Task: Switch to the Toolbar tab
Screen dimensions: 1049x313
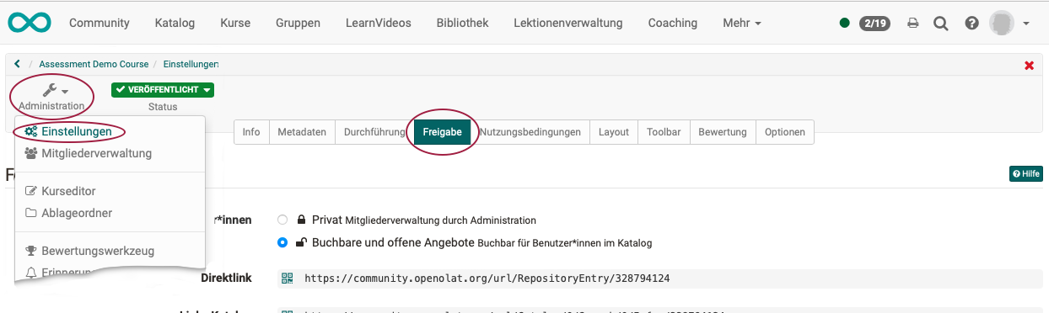Action: 664,132
